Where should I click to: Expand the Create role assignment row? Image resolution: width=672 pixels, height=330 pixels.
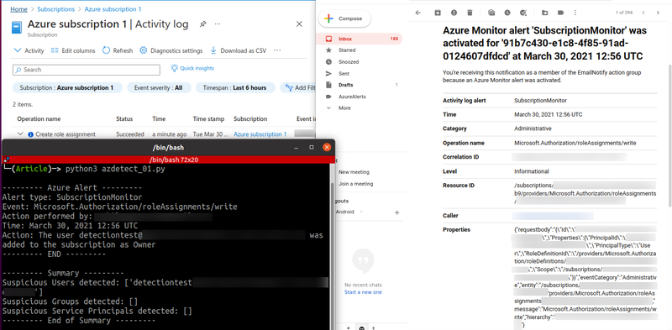20,134
